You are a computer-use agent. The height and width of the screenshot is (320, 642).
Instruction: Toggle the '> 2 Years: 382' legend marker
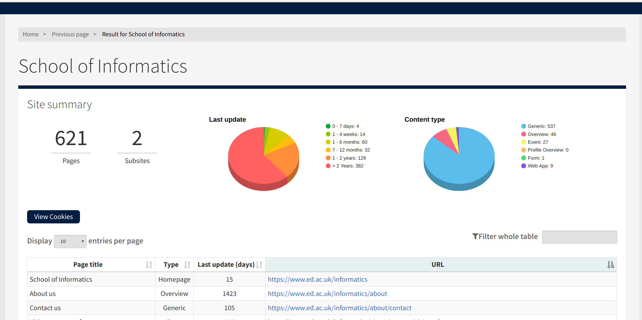click(x=328, y=166)
